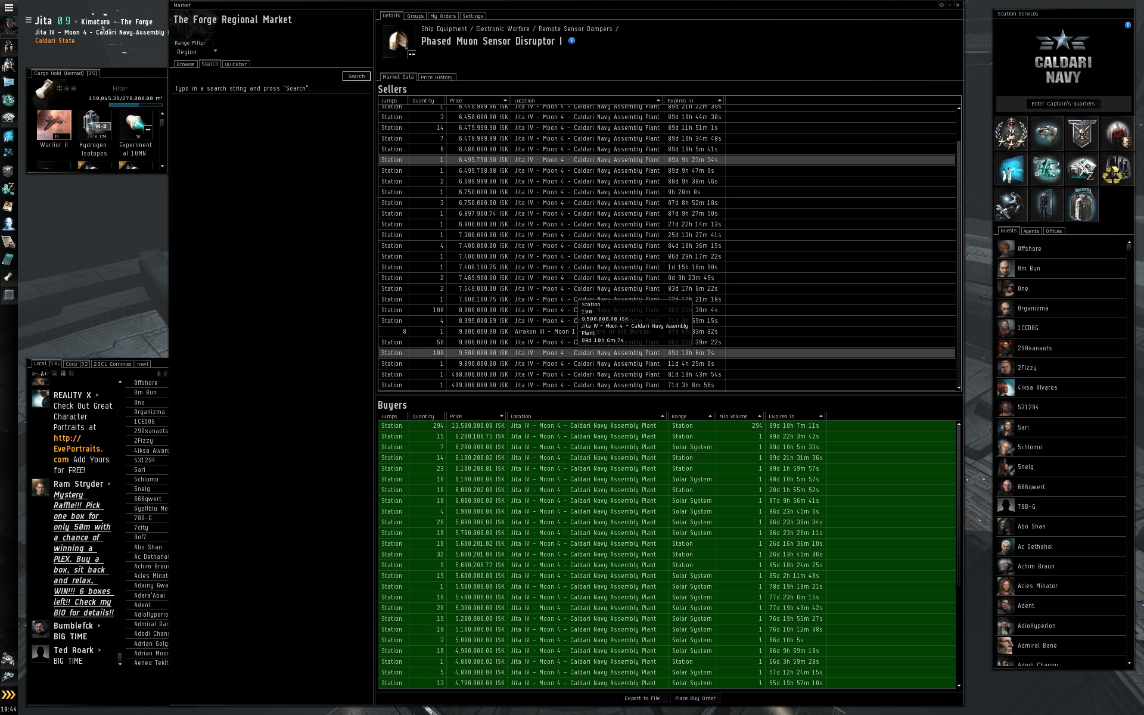Open mail envelope icon in sidebar
Viewport: 1144px width, 715px height.
point(8,82)
